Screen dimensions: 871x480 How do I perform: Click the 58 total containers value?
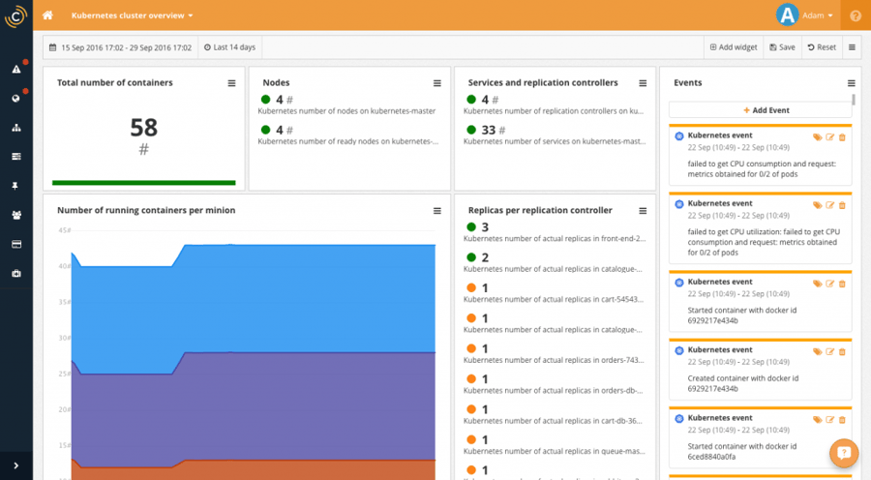(144, 128)
